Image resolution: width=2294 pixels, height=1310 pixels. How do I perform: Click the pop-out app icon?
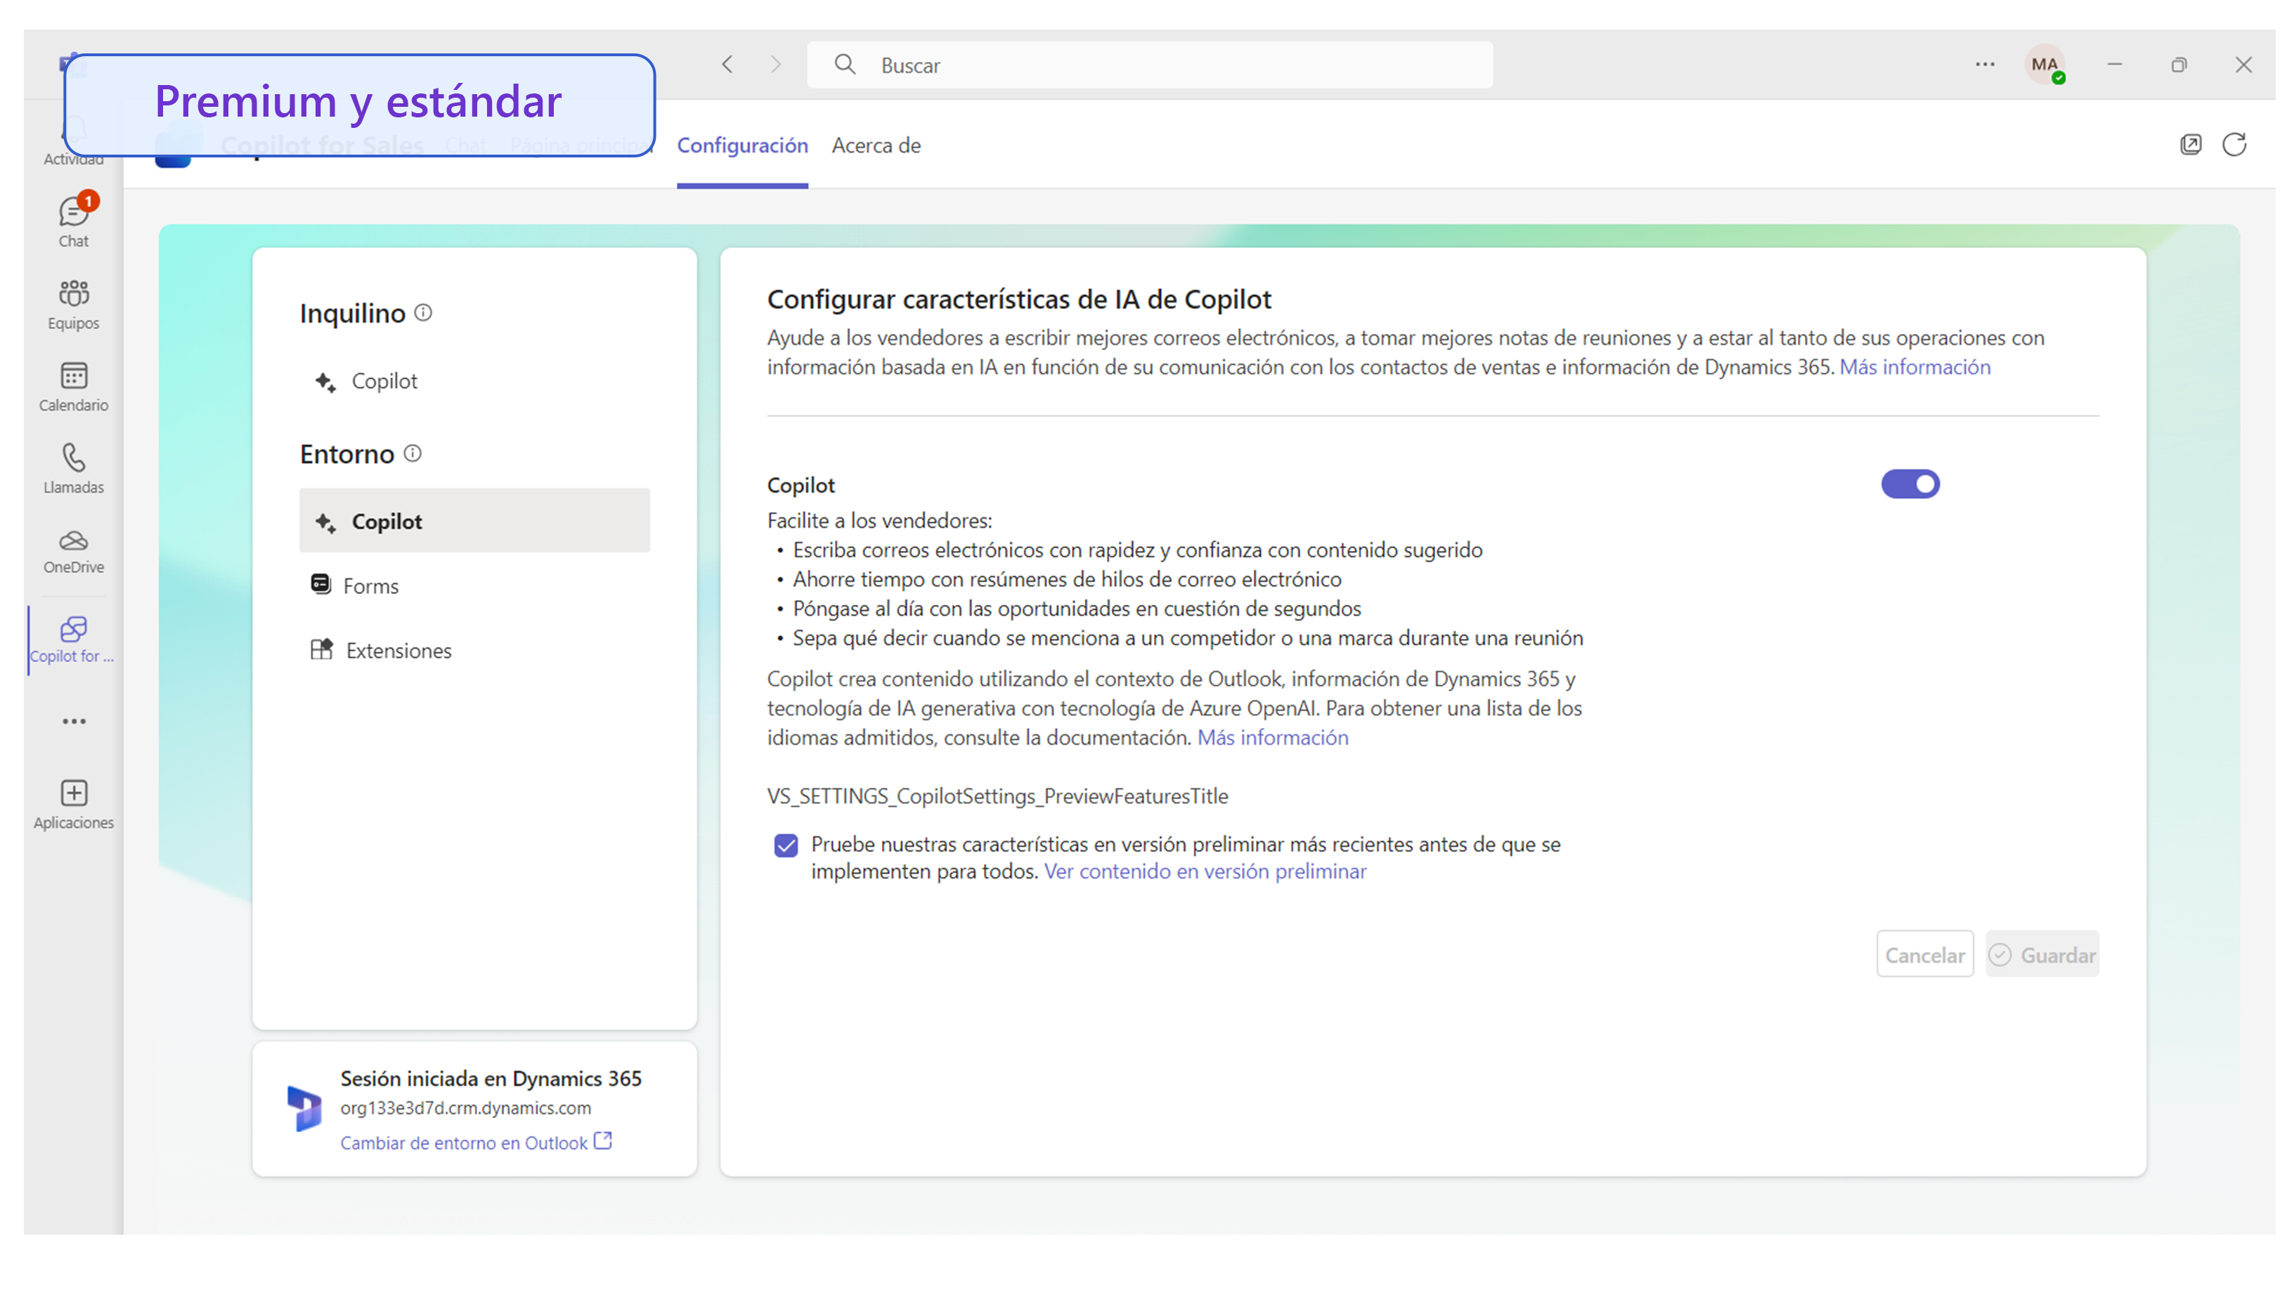2190,145
